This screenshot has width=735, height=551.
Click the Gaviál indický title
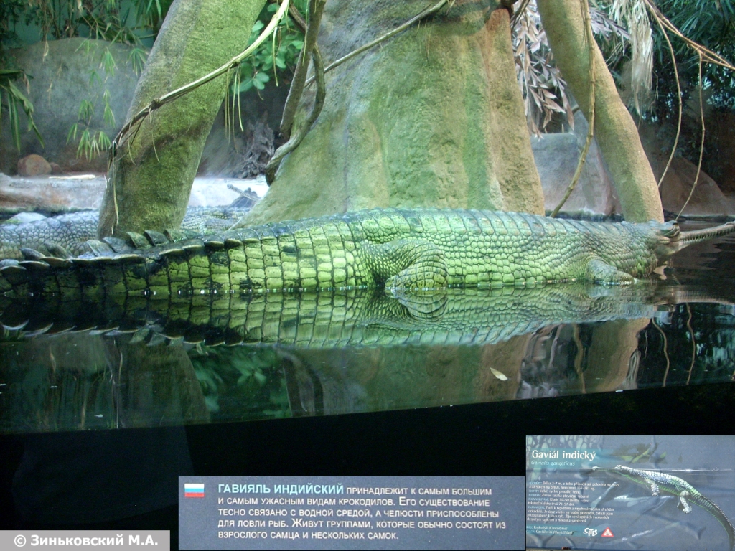point(563,454)
